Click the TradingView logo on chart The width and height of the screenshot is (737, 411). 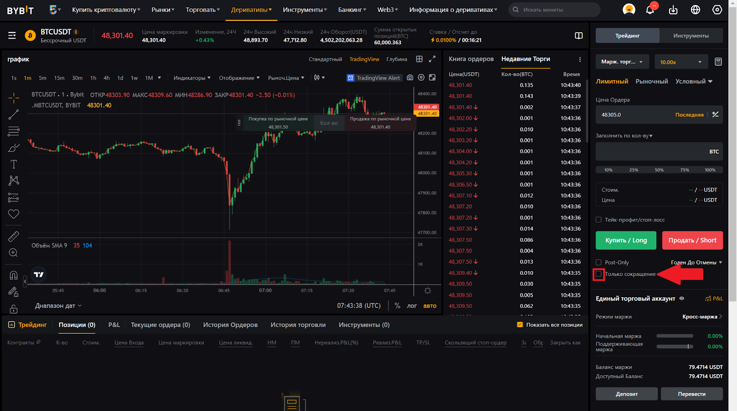pyautogui.click(x=39, y=274)
